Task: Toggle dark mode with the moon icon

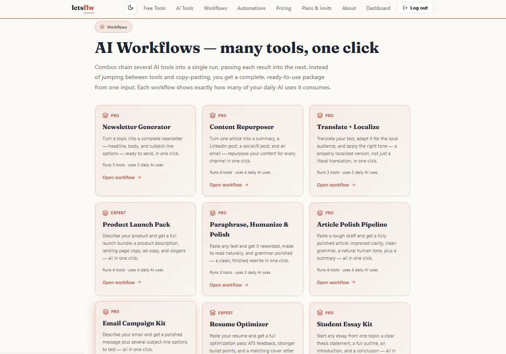Action: pyautogui.click(x=131, y=8)
